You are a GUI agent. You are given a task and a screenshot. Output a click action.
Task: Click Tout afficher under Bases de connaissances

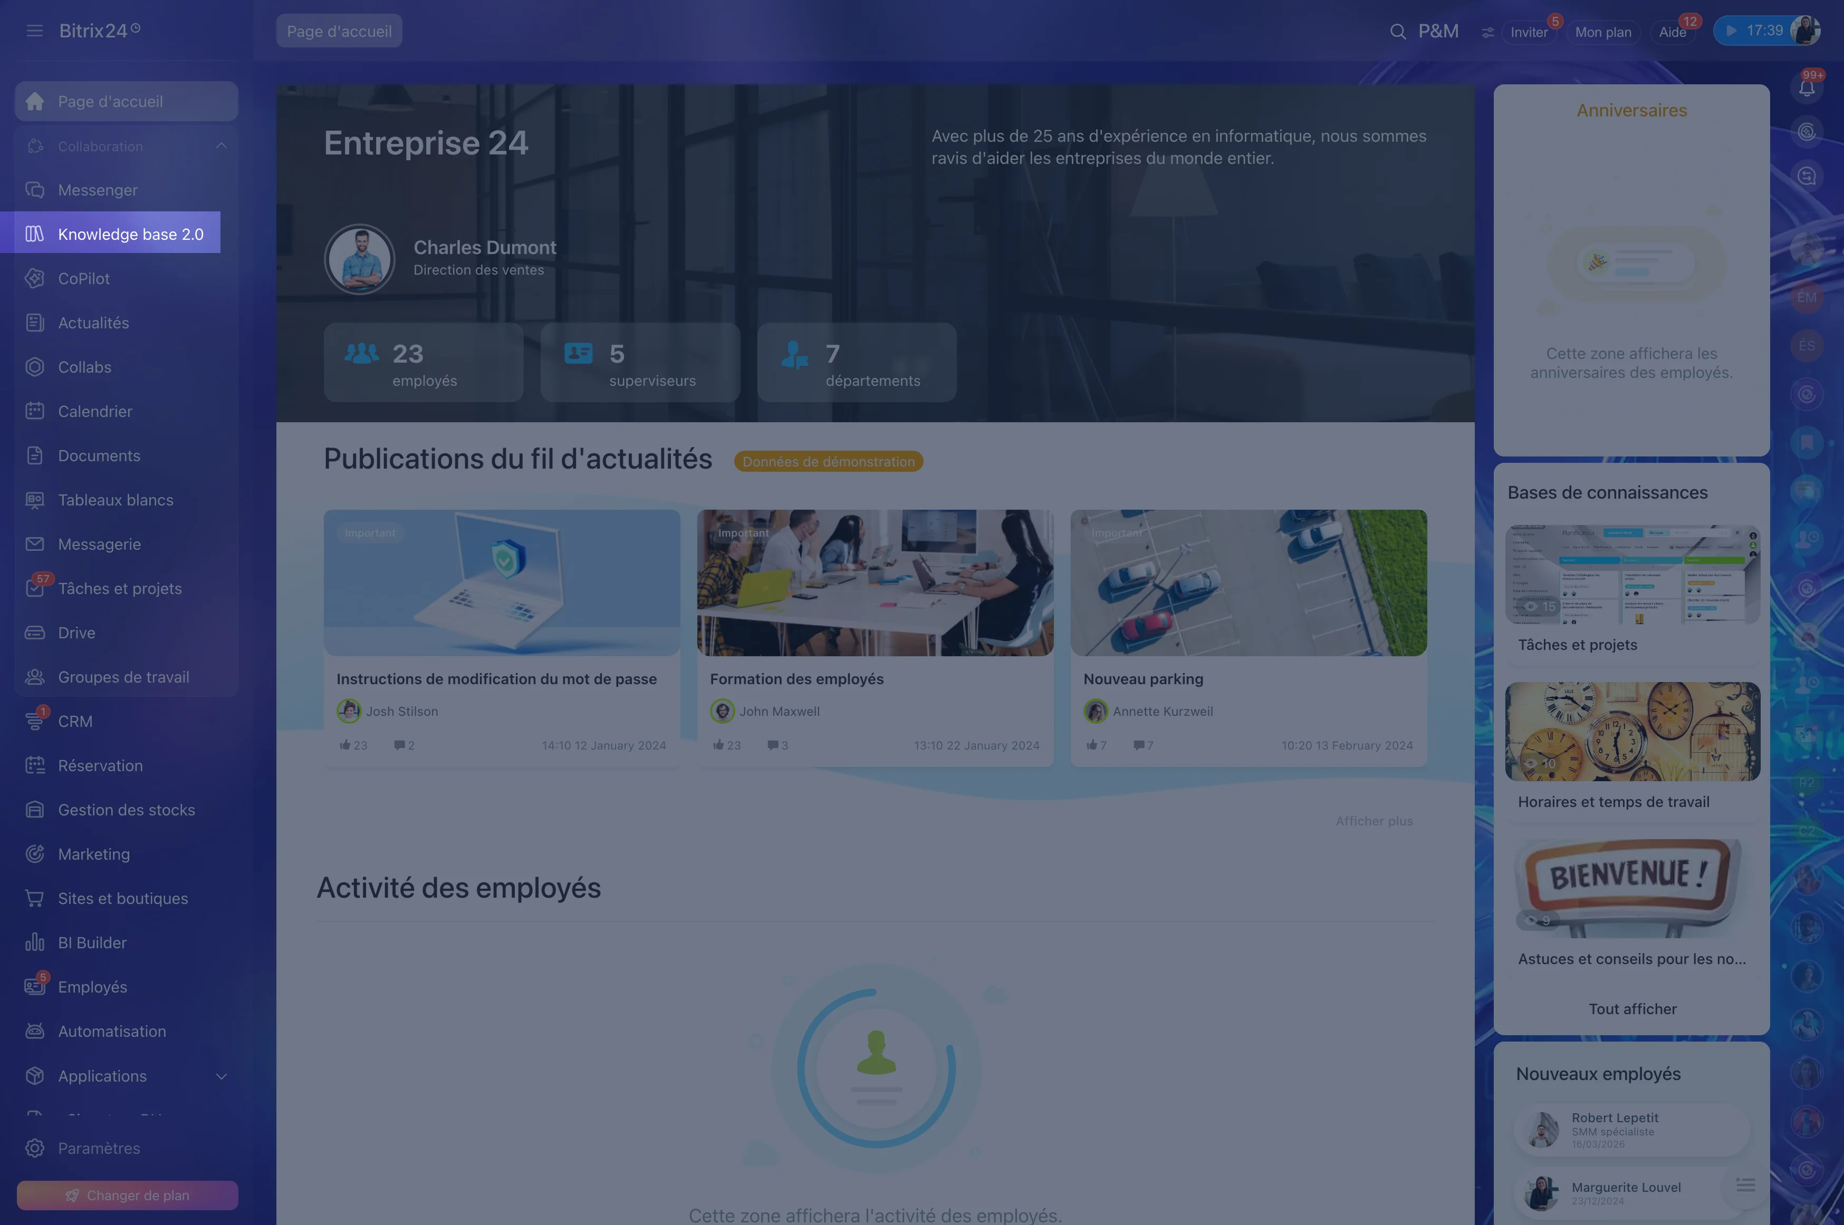(x=1632, y=1008)
